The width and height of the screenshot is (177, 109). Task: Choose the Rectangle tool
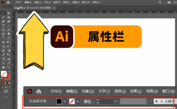(x=3, y=30)
